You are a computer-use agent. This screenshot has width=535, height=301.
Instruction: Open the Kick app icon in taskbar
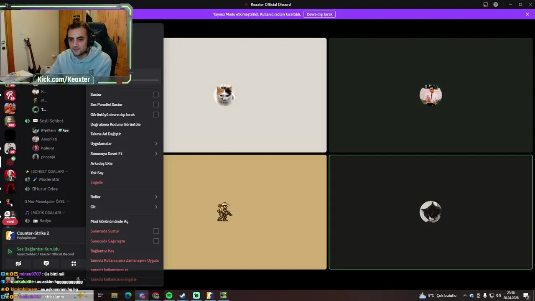pos(196,296)
